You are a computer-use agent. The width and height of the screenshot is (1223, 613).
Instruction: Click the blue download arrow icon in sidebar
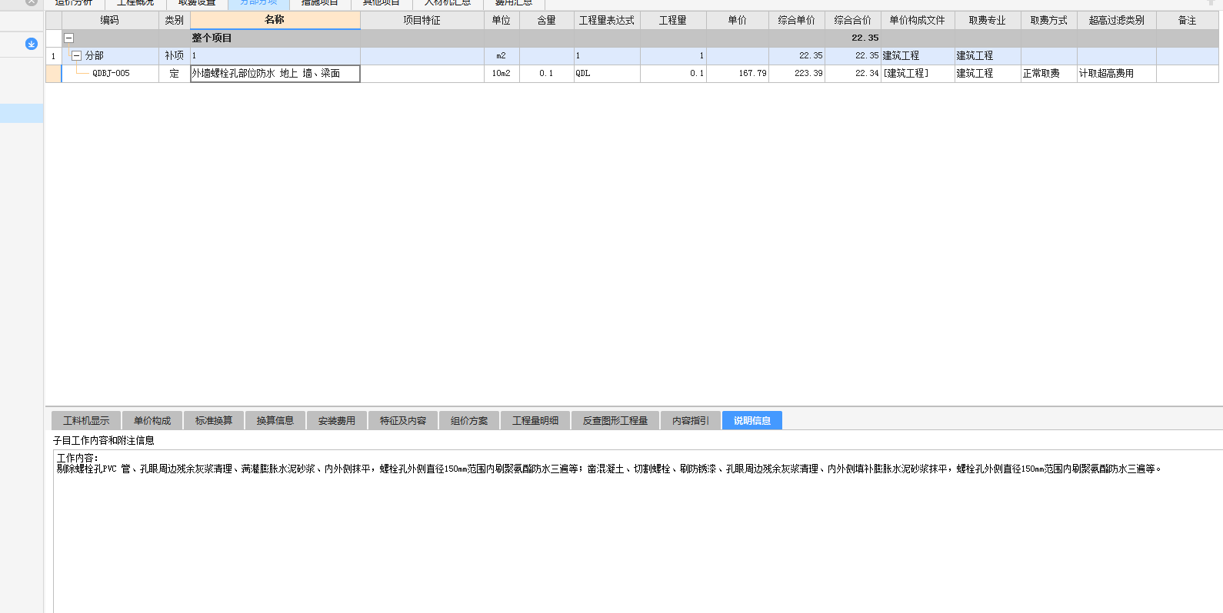click(32, 44)
